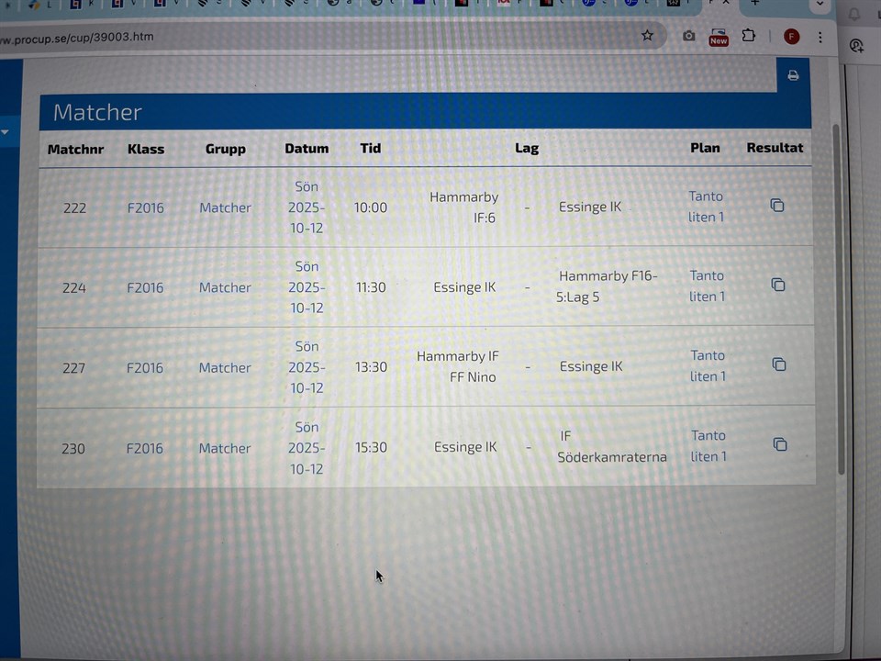Open Chrome's three-dot menu
Image resolution: width=881 pixels, height=661 pixels.
click(x=820, y=38)
